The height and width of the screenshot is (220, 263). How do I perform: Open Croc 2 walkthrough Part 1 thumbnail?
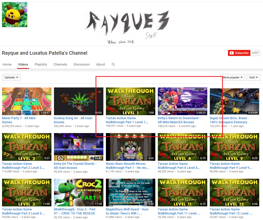tap(78, 193)
